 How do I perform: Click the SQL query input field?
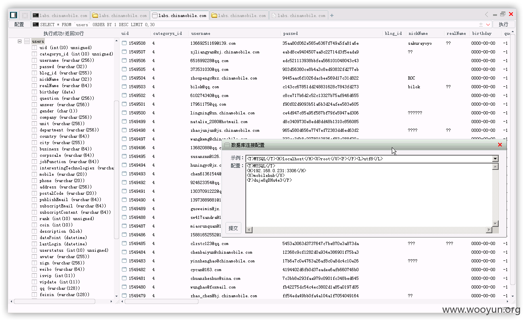pos(255,25)
